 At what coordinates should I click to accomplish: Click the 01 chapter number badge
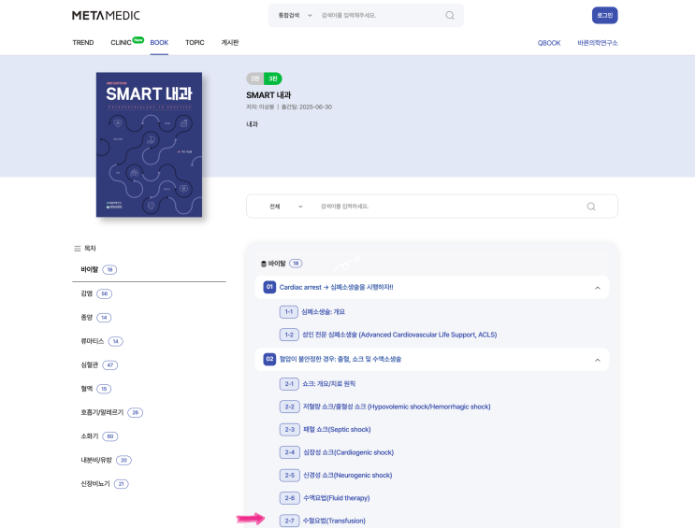click(x=269, y=287)
